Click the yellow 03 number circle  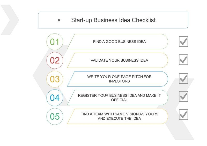[55, 79]
